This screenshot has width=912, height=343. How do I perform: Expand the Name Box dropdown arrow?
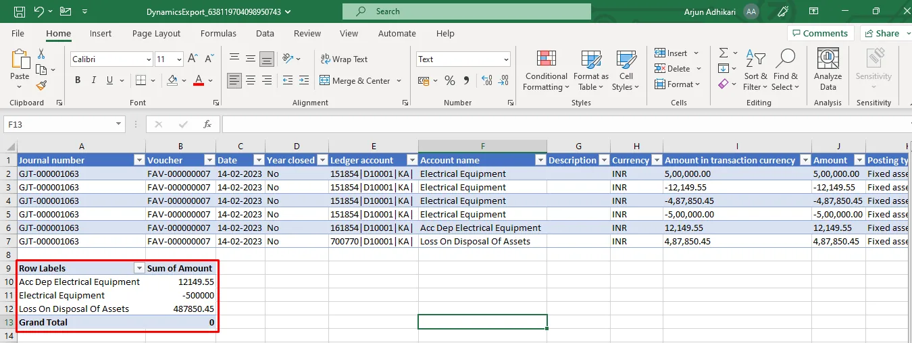coord(119,124)
